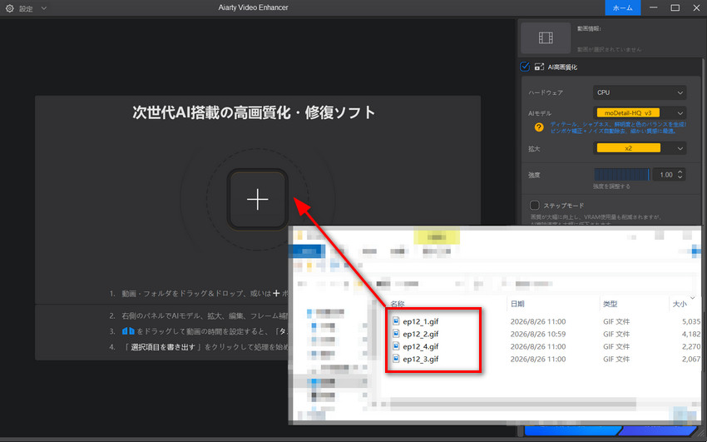The image size is (707, 442).
Task: Click the AI model help question icon
Action: (539, 127)
